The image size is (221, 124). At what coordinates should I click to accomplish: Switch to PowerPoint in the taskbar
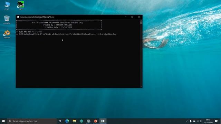tap(96, 121)
